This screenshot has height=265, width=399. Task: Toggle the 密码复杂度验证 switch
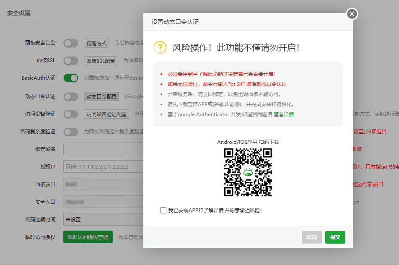tap(71, 132)
